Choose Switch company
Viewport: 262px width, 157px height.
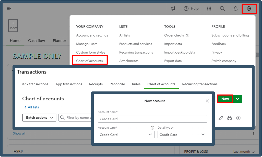224,61
